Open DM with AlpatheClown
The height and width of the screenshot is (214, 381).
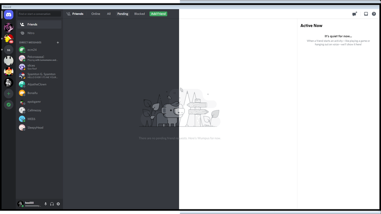[39, 85]
